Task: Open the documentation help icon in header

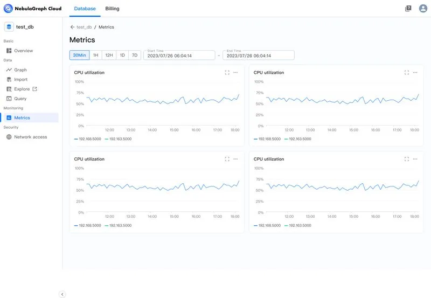Action: pyautogui.click(x=408, y=9)
